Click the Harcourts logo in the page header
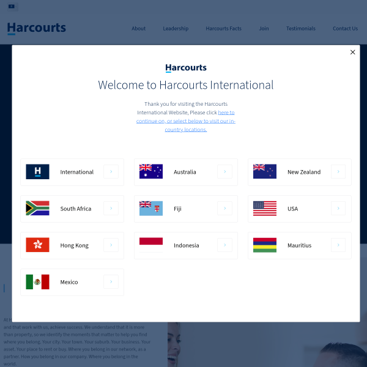The width and height of the screenshot is (367, 367). [x=37, y=28]
